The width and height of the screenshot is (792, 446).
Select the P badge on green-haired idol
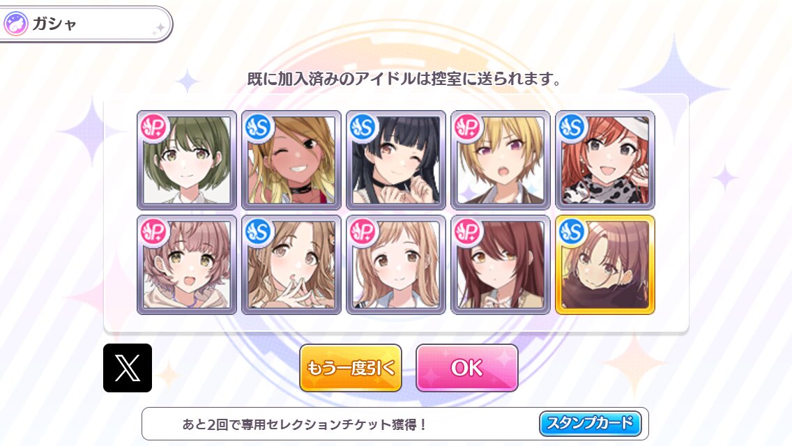click(154, 128)
